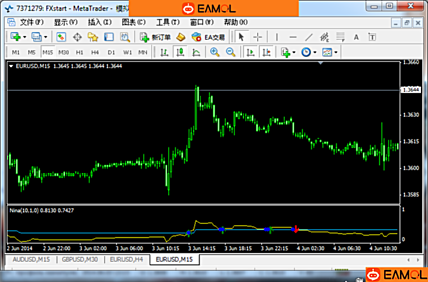Select the Trendline drawing tool

309,37
